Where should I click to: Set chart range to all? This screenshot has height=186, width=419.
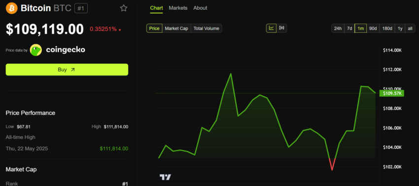point(410,28)
